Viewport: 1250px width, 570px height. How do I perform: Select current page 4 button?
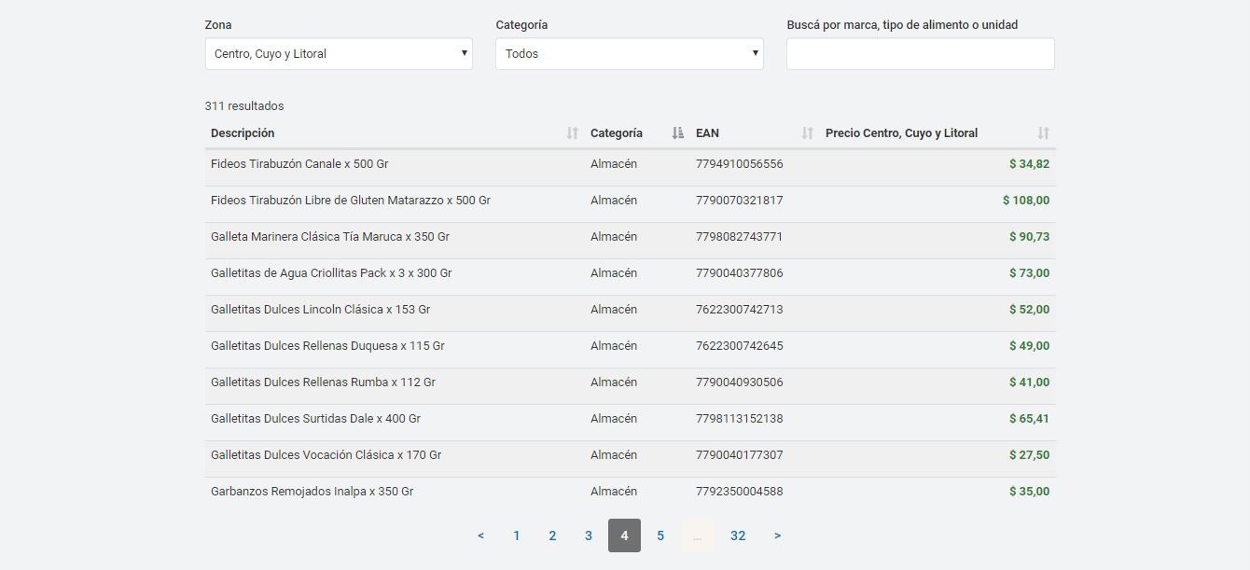click(x=624, y=535)
